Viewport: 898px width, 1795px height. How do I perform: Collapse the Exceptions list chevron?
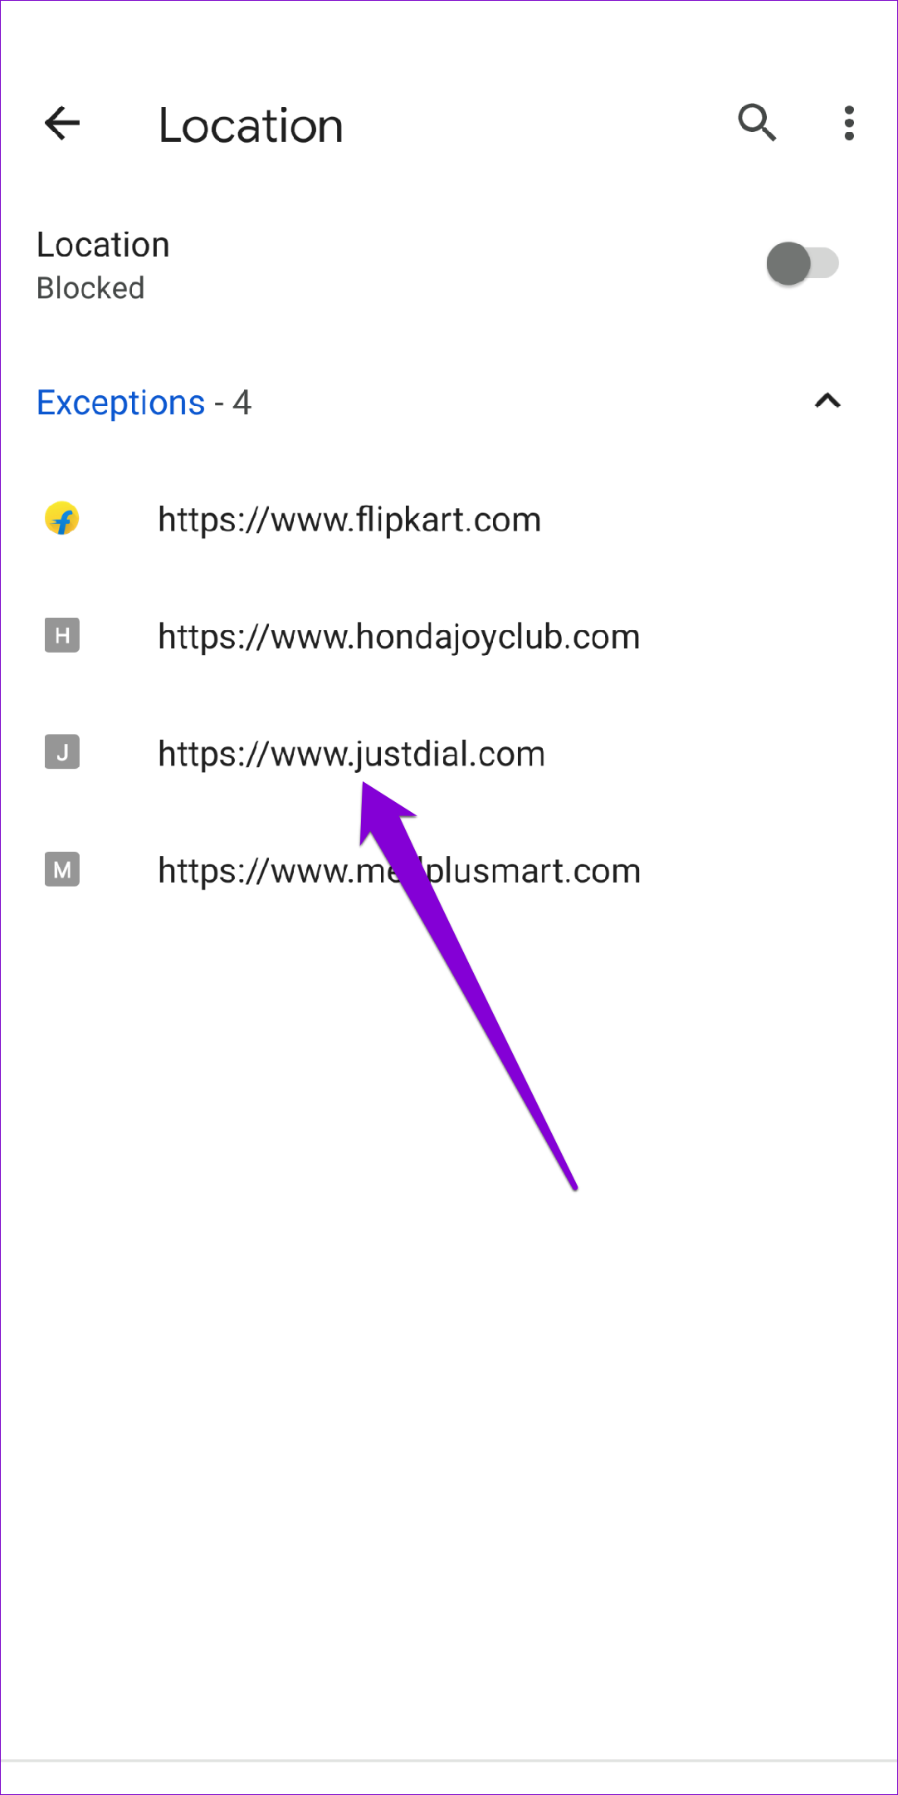pyautogui.click(x=827, y=402)
